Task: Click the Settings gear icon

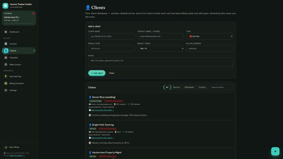Action: [x=6, y=90]
